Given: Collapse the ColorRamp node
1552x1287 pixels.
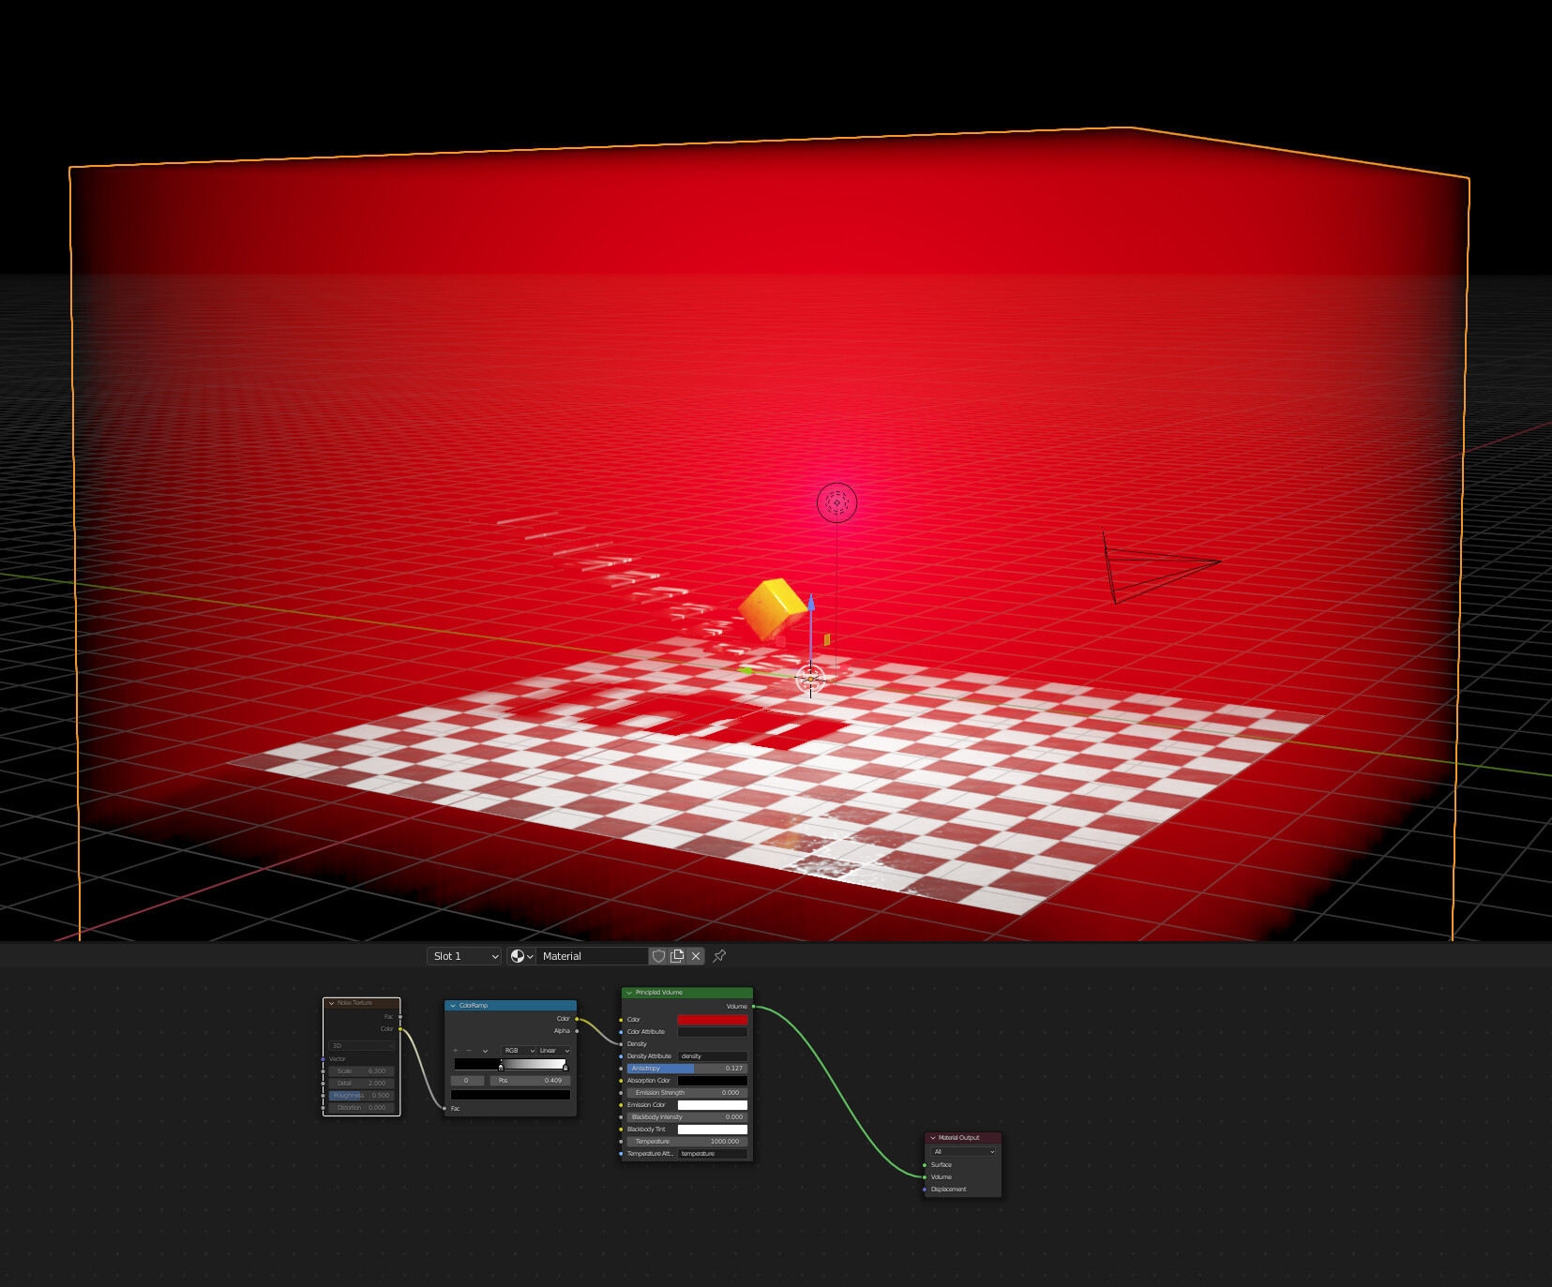Looking at the screenshot, I should coord(453,1006).
